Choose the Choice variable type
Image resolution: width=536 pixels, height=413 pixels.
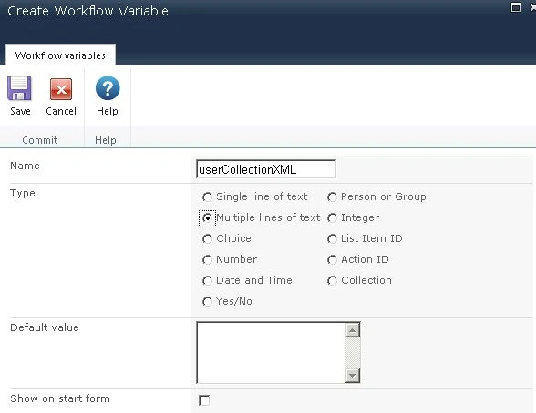tap(207, 238)
